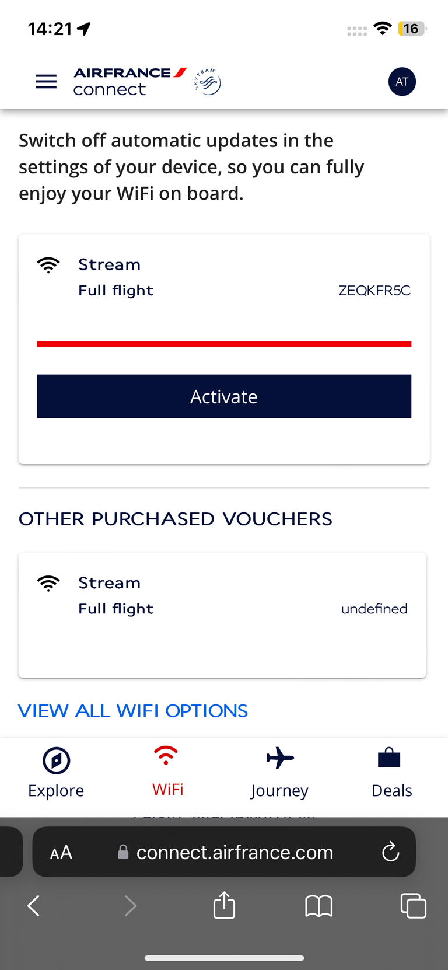
Task: Tap the Safari AA text size button
Action: (x=61, y=853)
